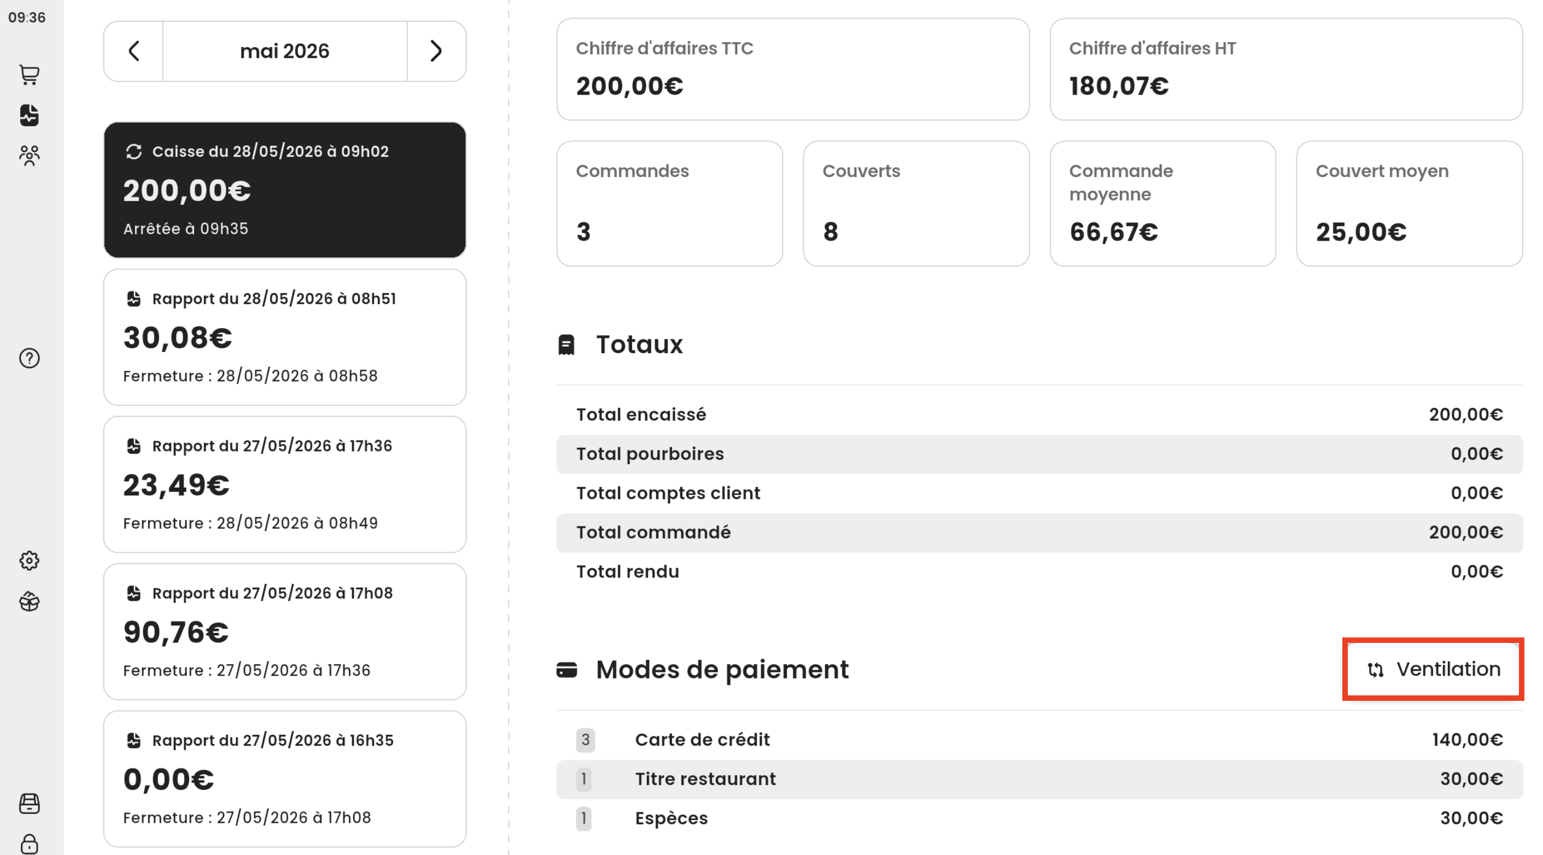1543x855 pixels.
Task: Click the Totaux section heading
Action: 639,345
